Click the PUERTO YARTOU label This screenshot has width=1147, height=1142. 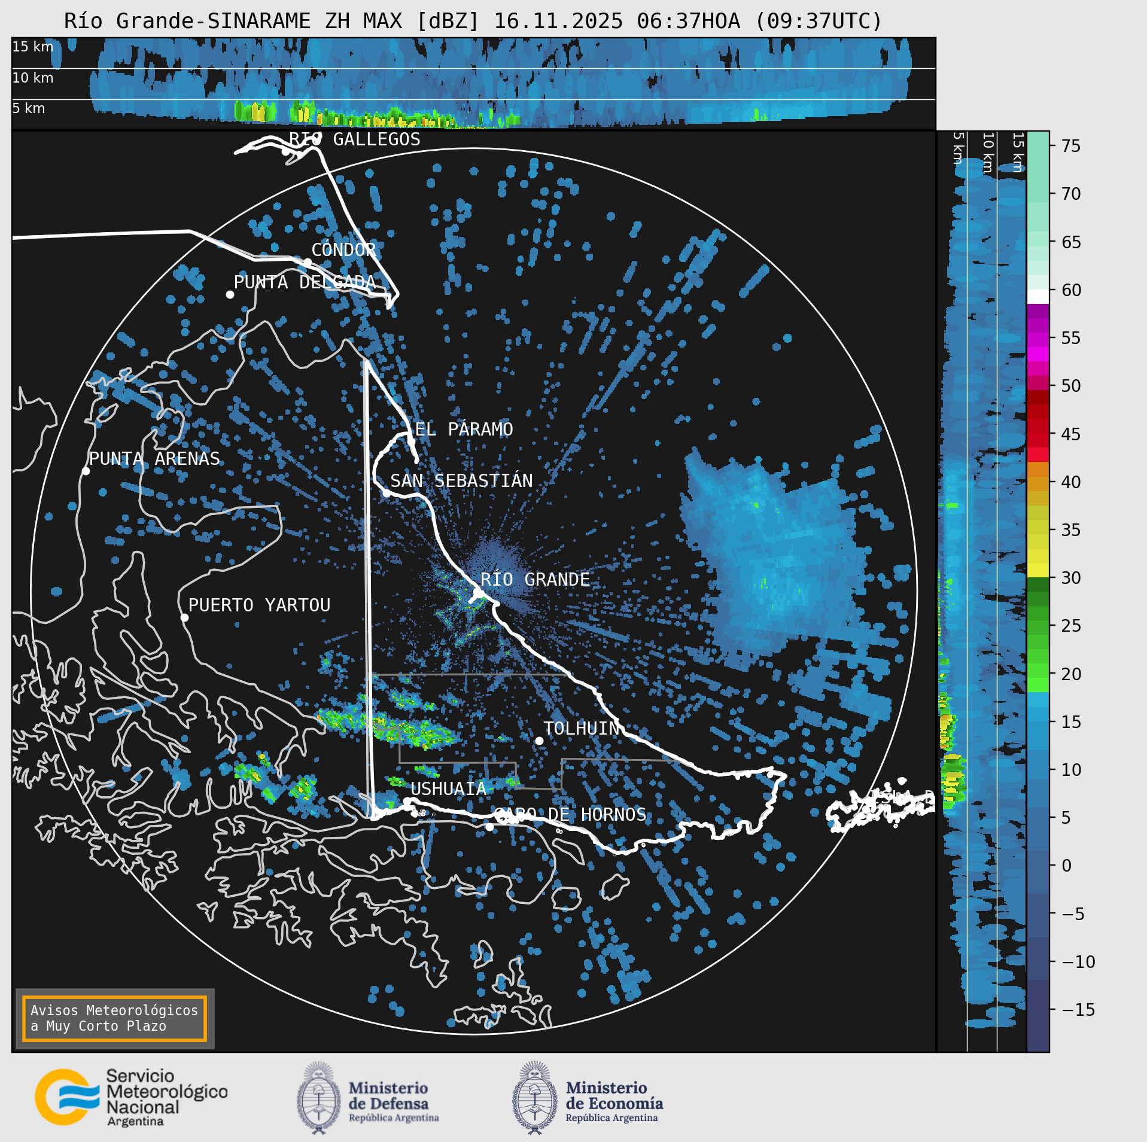pyautogui.click(x=259, y=605)
